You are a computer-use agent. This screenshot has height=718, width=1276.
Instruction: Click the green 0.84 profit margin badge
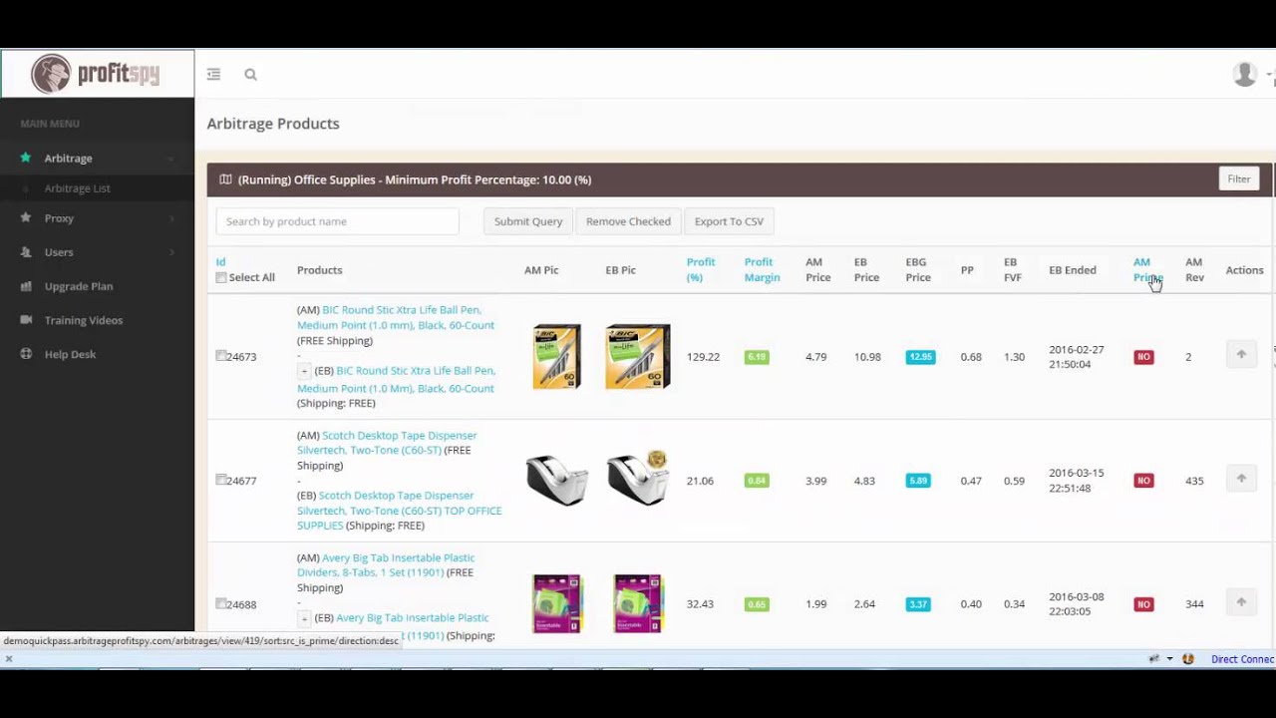pos(757,481)
